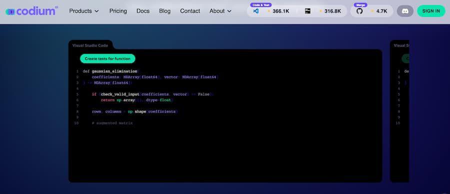Expand the Products dropdown menu

84,11
